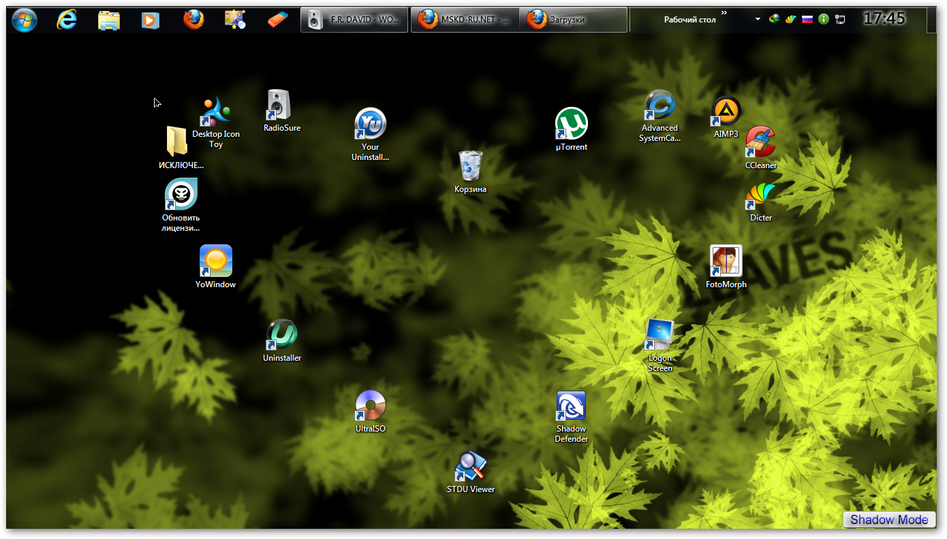Select YoWindow weather shortcut
947x539 pixels.
[216, 267]
